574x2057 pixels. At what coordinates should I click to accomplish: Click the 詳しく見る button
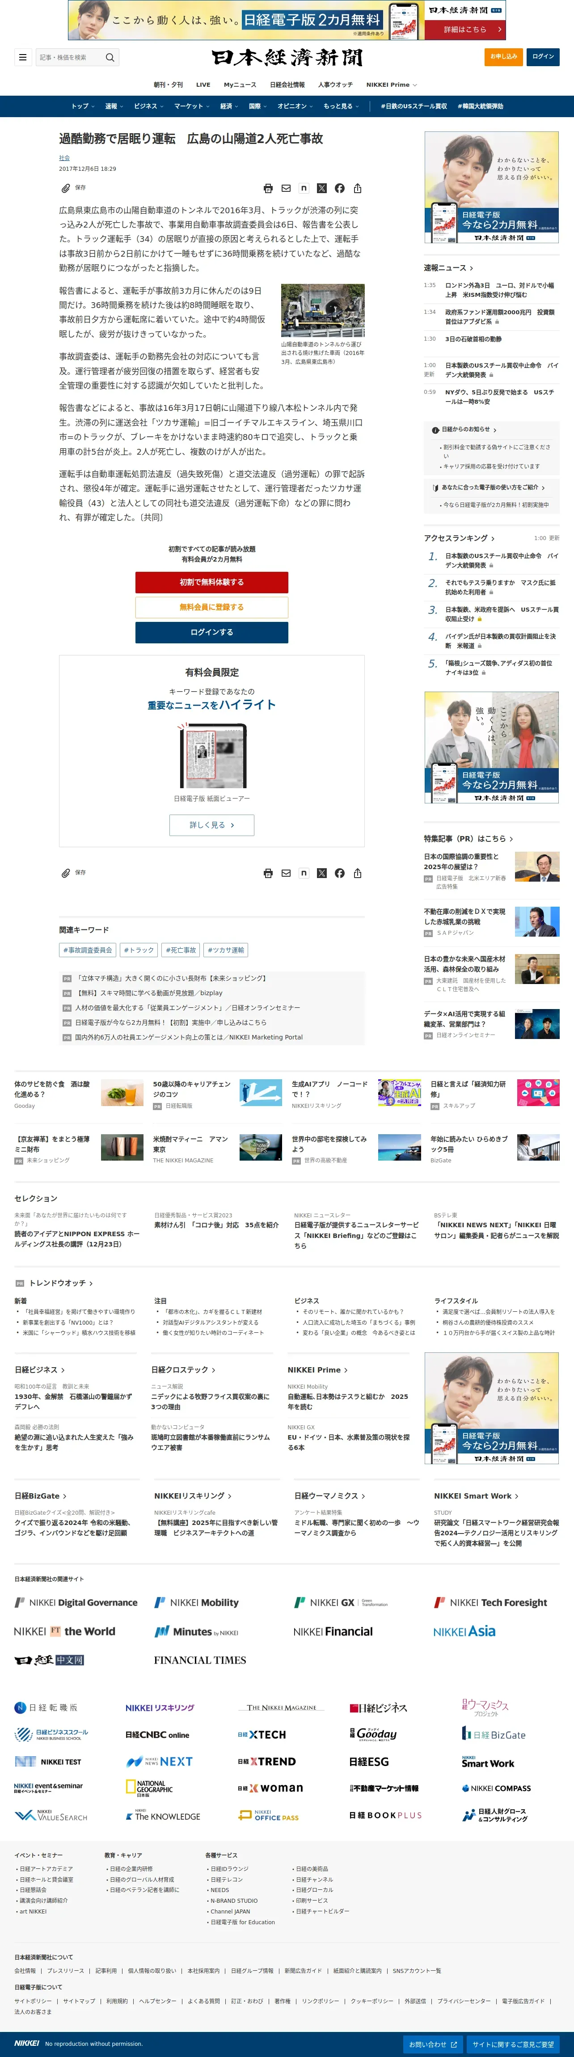coord(211,825)
